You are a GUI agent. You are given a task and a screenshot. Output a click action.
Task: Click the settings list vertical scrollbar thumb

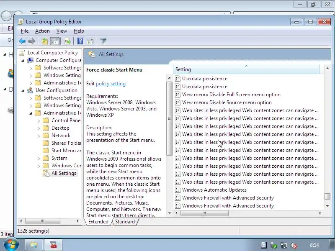[x=327, y=196]
